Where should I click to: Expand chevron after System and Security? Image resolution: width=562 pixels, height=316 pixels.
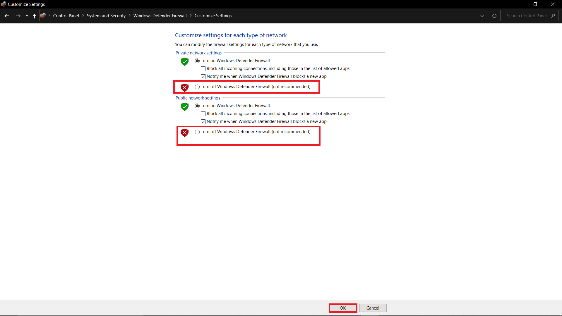[129, 16]
